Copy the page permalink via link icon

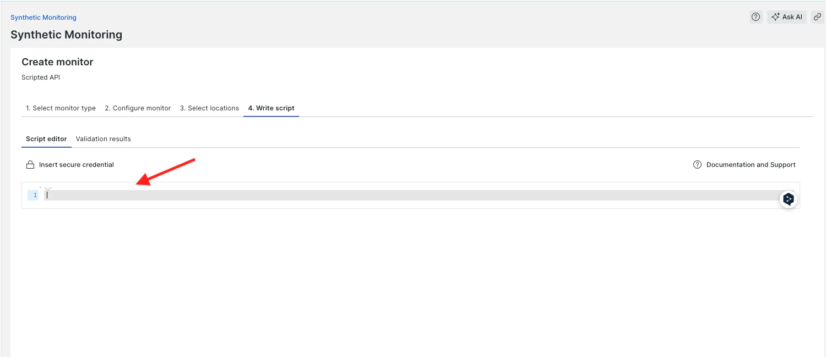tap(818, 17)
